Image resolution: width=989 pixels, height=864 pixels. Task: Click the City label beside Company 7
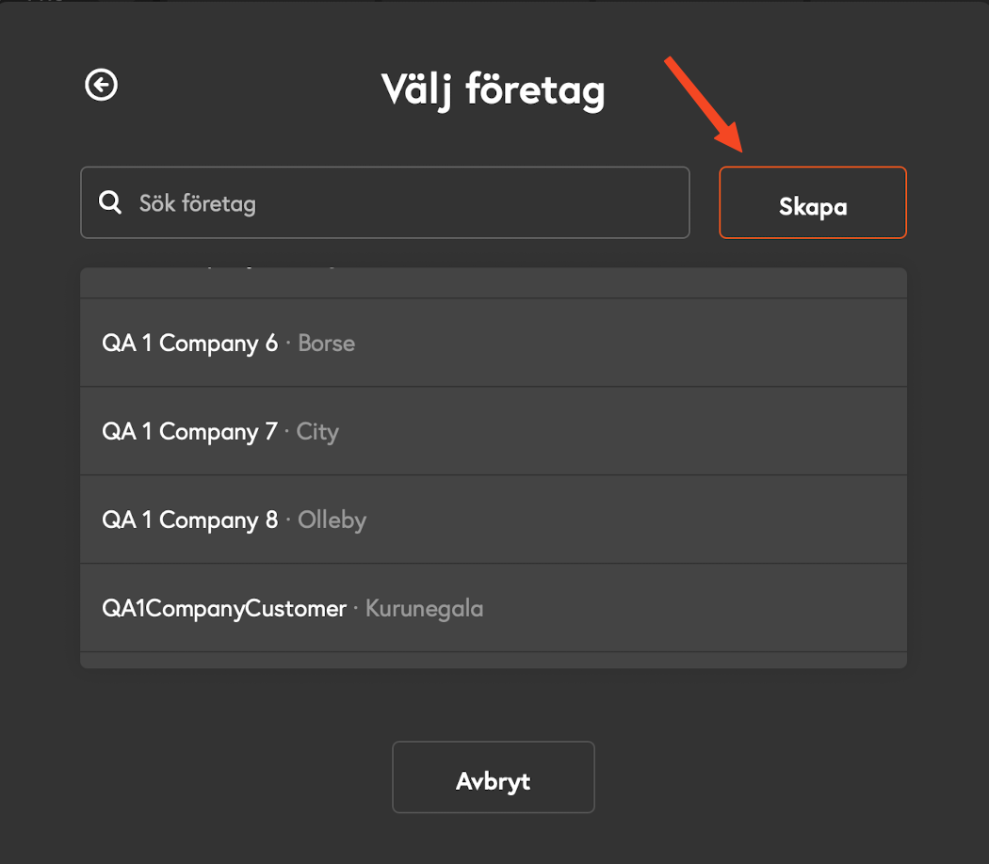click(317, 432)
